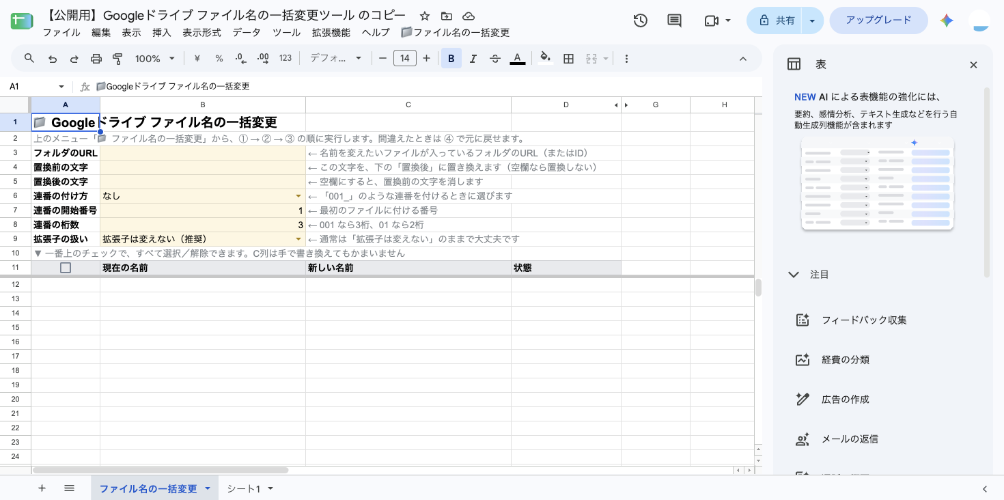The height and width of the screenshot is (500, 1004).
Task: Open the データ menu
Action: click(247, 33)
